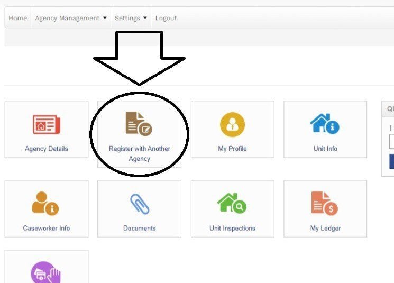This screenshot has width=394, height=283.
Task: Select the yellow My Profile icon
Action: [x=232, y=125]
